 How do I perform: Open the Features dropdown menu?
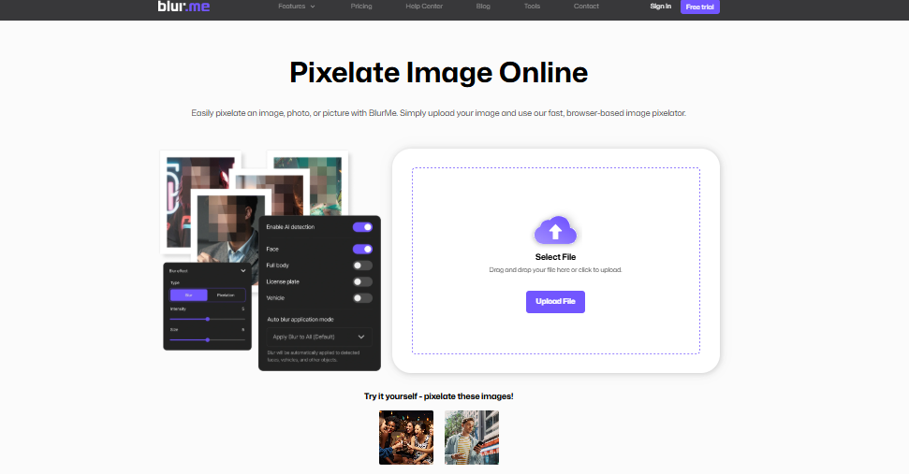click(297, 7)
